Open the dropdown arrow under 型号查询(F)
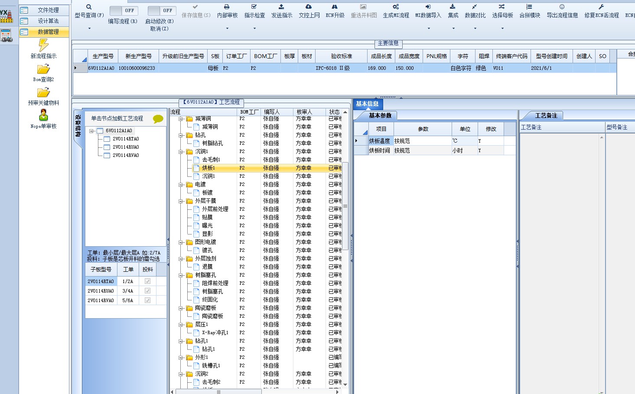Screen dimensions: 635x394 [89, 29]
